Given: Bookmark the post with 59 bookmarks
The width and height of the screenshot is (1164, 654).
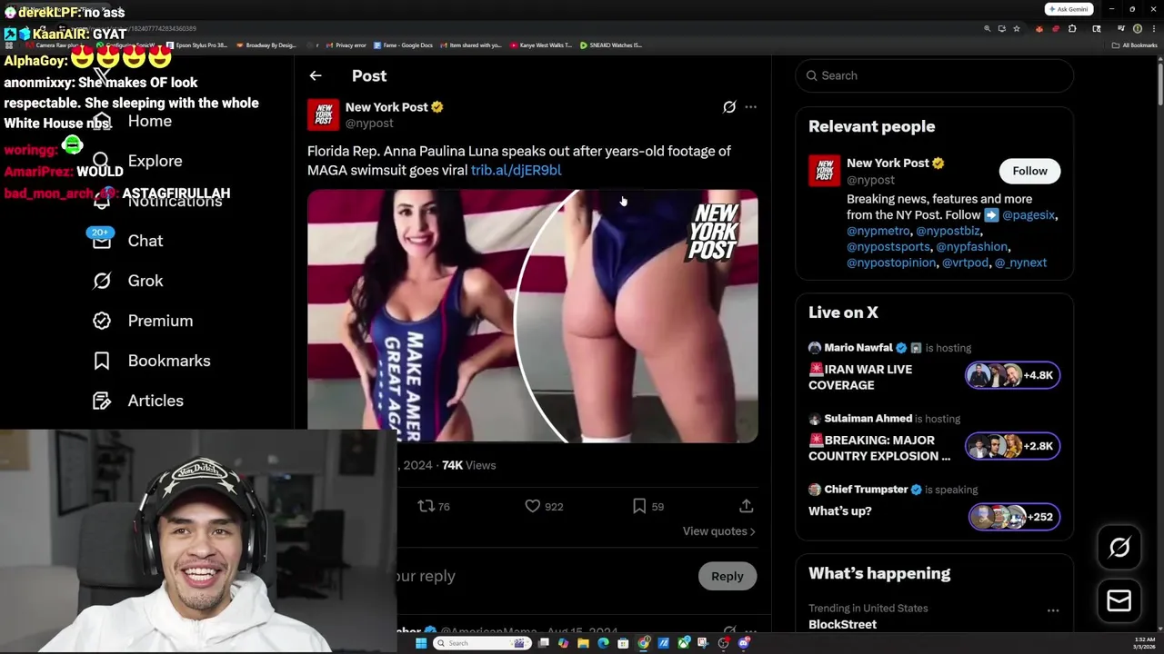Looking at the screenshot, I should click(647, 506).
